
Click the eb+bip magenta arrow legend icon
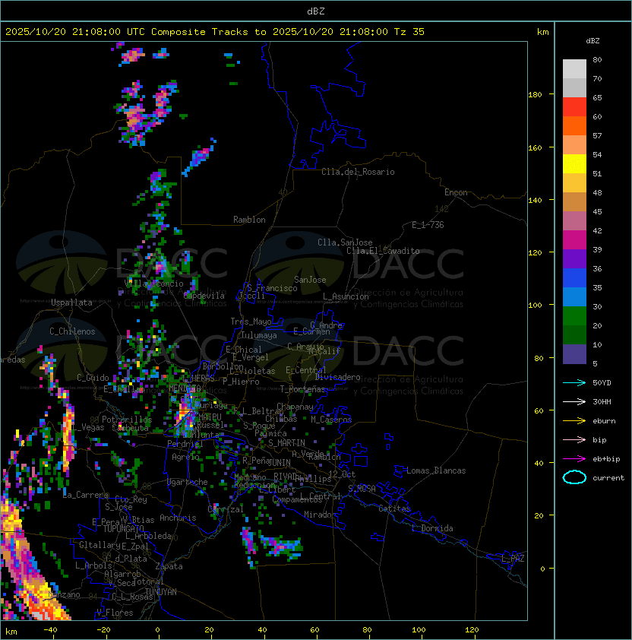point(574,459)
